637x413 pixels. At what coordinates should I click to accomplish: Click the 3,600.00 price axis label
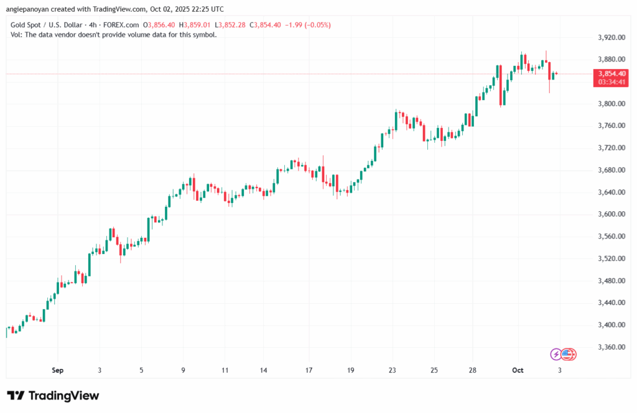coord(610,214)
